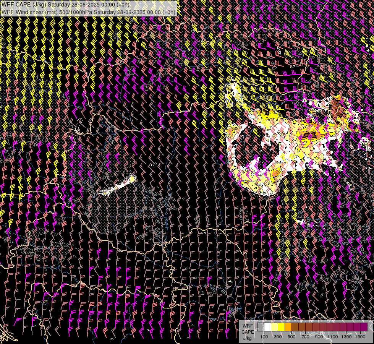Click the elongated lake-shaped CAPE patch
The image size is (374, 344).
click(x=117, y=186)
